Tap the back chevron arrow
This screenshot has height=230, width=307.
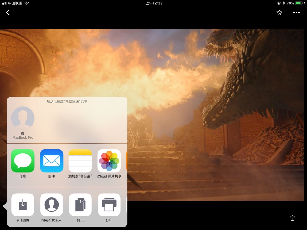[x=8, y=13]
